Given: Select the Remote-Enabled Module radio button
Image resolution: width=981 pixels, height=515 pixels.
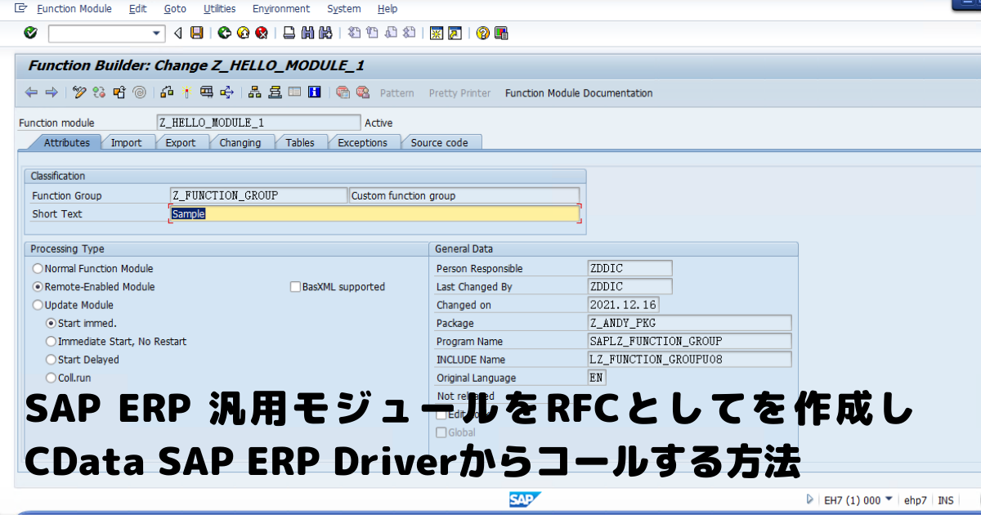Looking at the screenshot, I should 38,287.
